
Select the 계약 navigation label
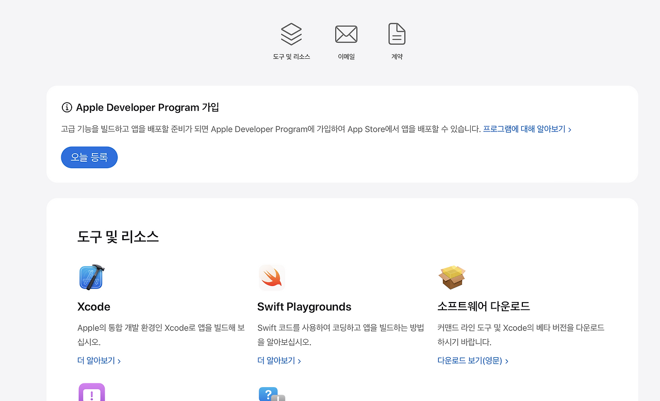pos(397,57)
